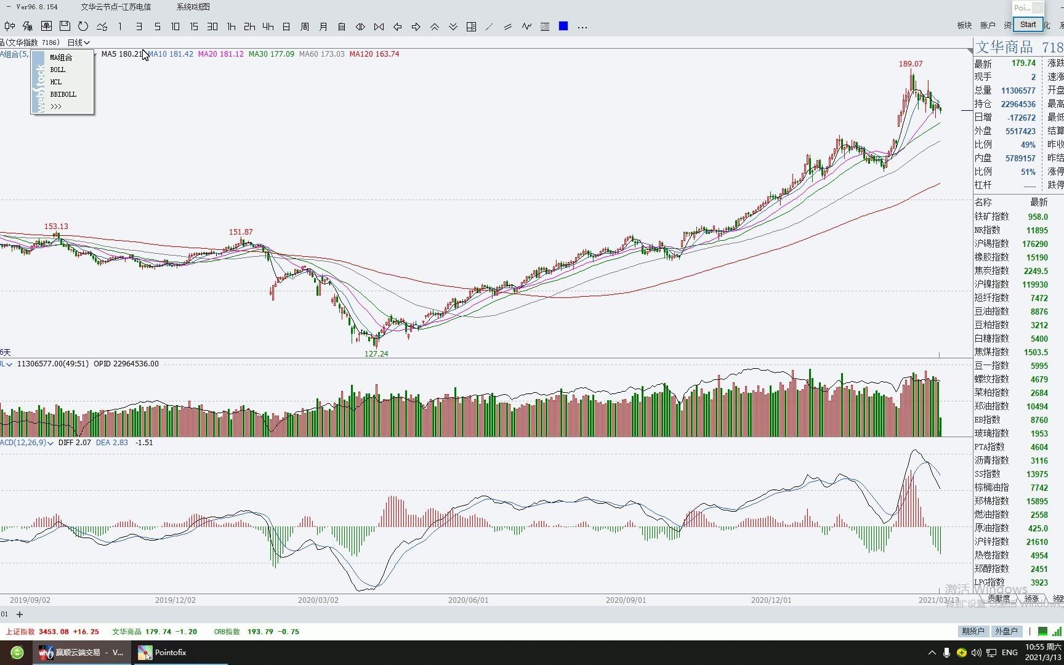Choose BBIBOLL from indicator popup
The image size is (1064, 665).
(x=63, y=94)
